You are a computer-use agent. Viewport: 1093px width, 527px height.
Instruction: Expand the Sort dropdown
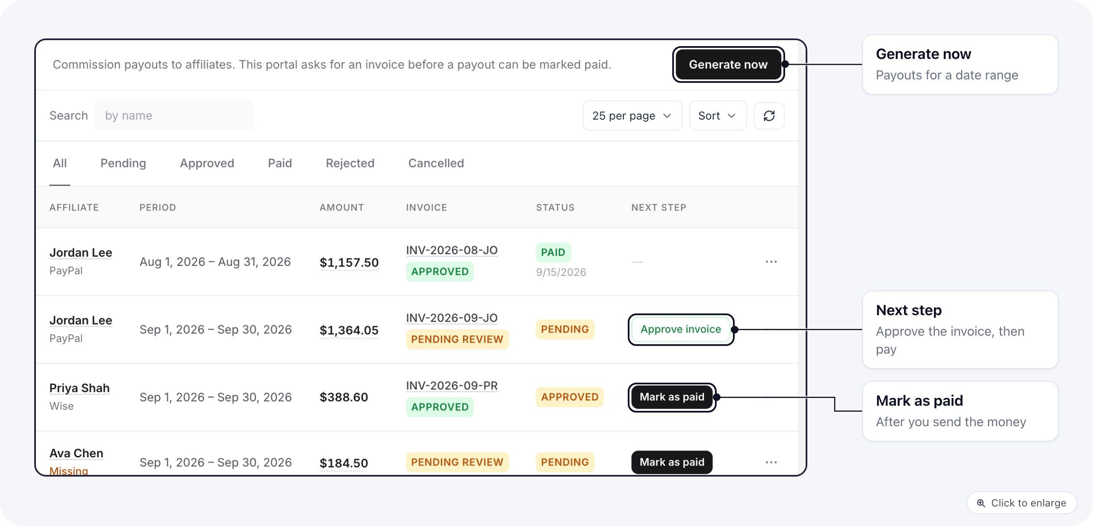click(x=718, y=116)
